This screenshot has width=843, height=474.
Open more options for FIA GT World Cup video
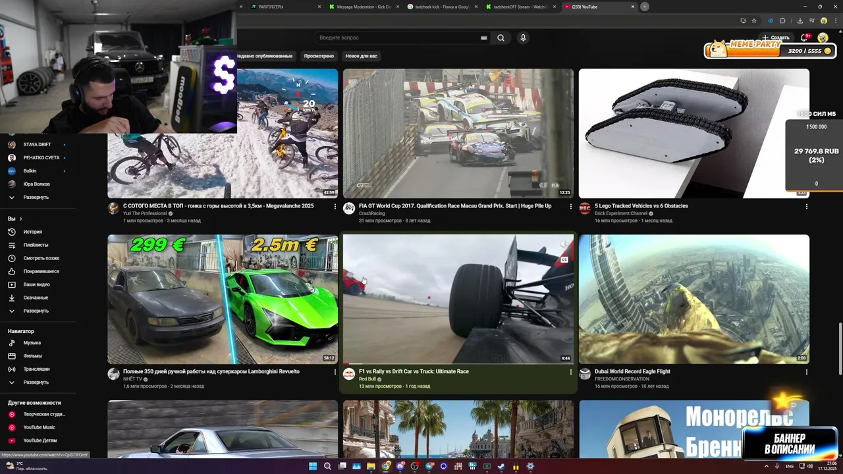coord(571,206)
